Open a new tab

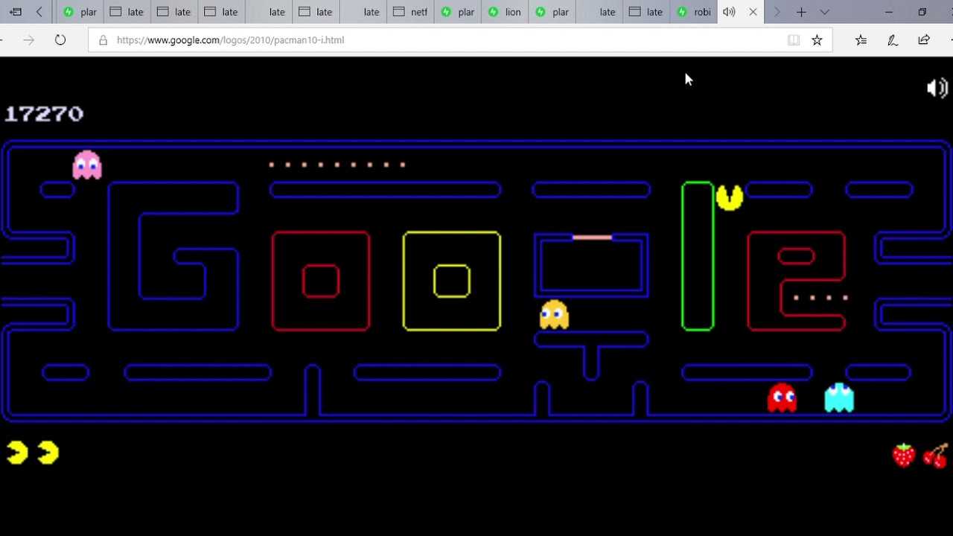coord(801,12)
